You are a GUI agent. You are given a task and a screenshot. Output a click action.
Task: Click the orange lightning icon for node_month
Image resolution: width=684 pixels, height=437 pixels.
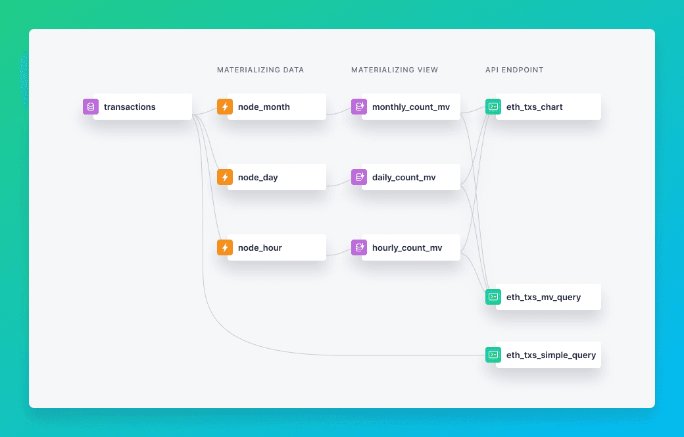[225, 107]
